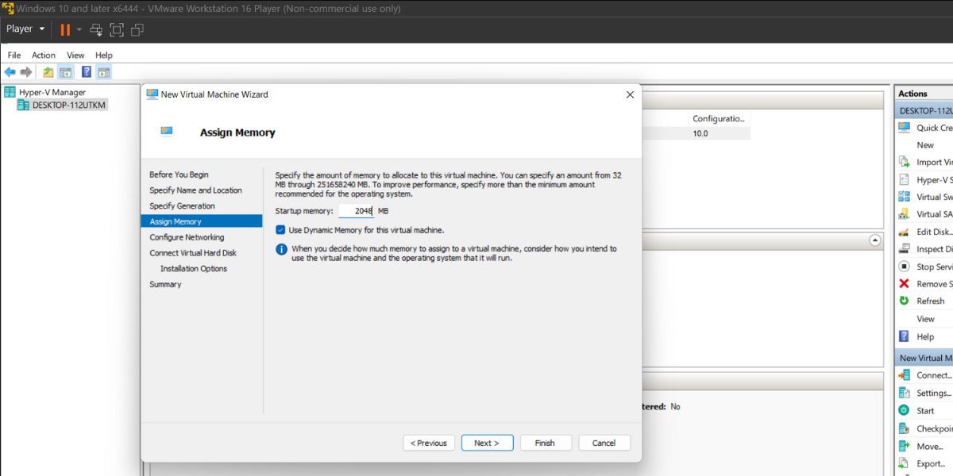Click the red X Remove Server icon

click(x=904, y=284)
